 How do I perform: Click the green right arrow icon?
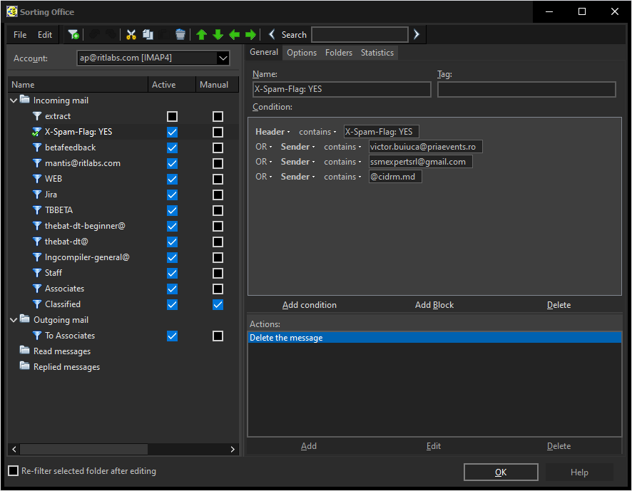250,35
